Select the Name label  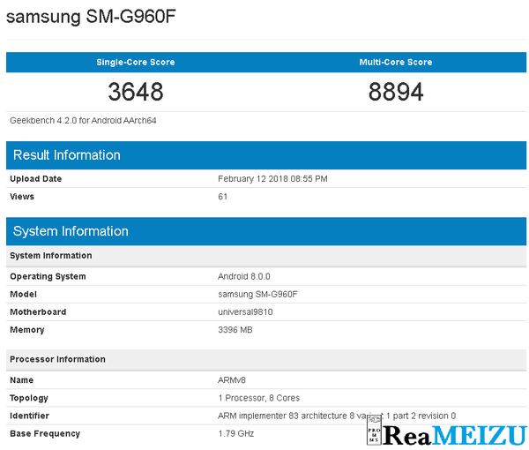21,380
